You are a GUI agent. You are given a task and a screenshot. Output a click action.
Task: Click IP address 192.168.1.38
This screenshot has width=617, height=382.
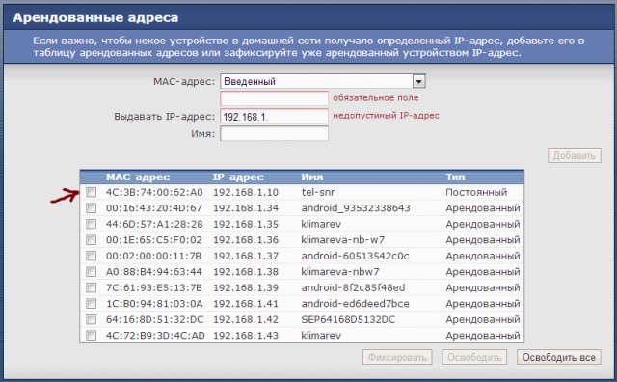(x=246, y=272)
